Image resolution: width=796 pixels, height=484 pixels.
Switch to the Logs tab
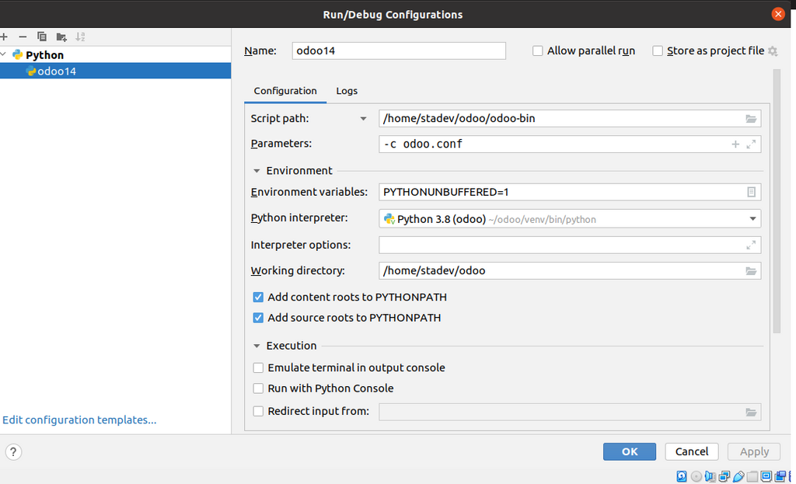tap(347, 91)
